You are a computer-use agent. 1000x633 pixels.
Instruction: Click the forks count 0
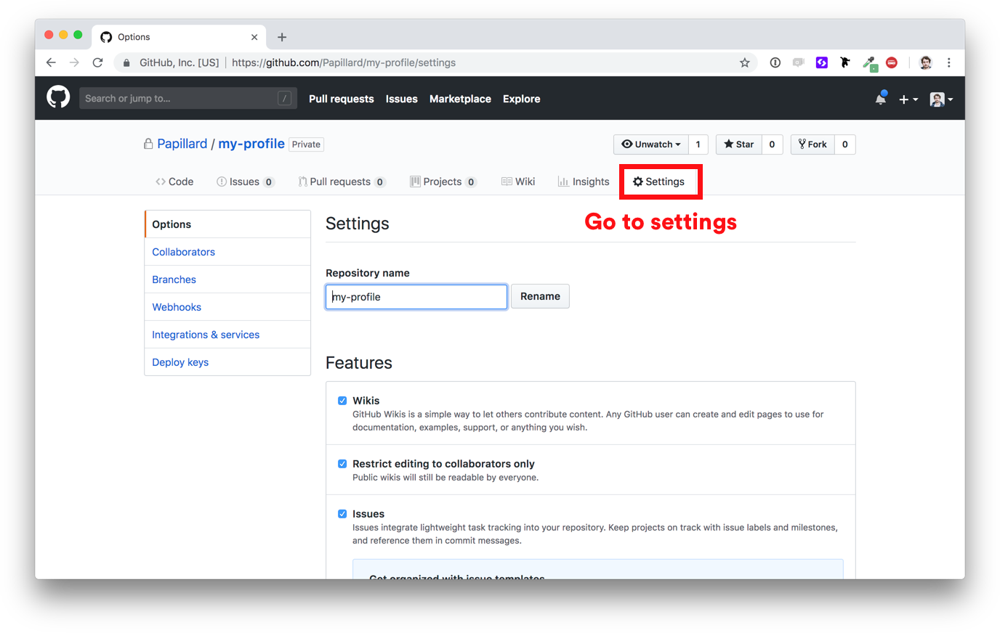click(x=845, y=144)
